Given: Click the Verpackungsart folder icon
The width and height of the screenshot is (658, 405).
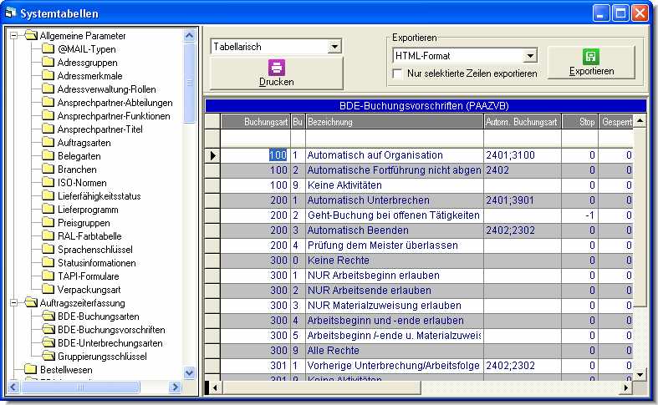Looking at the screenshot, I should 48,289.
